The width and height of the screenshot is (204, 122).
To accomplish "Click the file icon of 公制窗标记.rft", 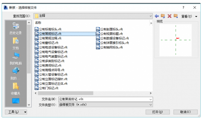I will (37, 43).
